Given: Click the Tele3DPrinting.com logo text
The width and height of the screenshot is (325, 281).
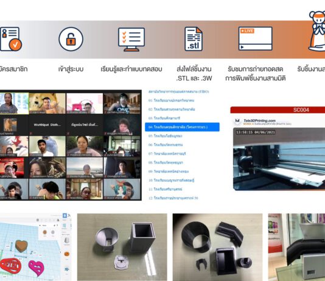Looking at the screenshot, I should 259,120.
